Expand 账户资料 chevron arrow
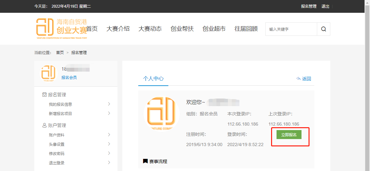 109,135
